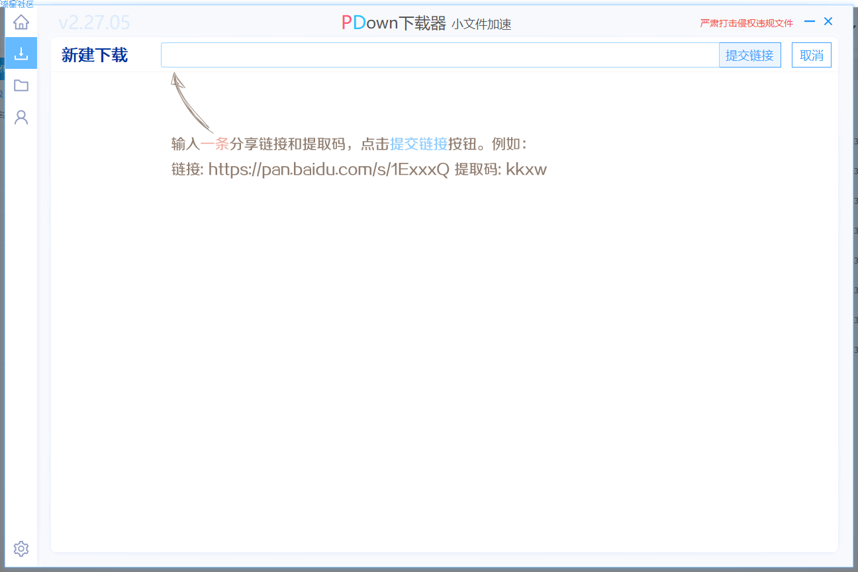Select the download icon in sidebar
The width and height of the screenshot is (858, 572).
pyautogui.click(x=21, y=53)
